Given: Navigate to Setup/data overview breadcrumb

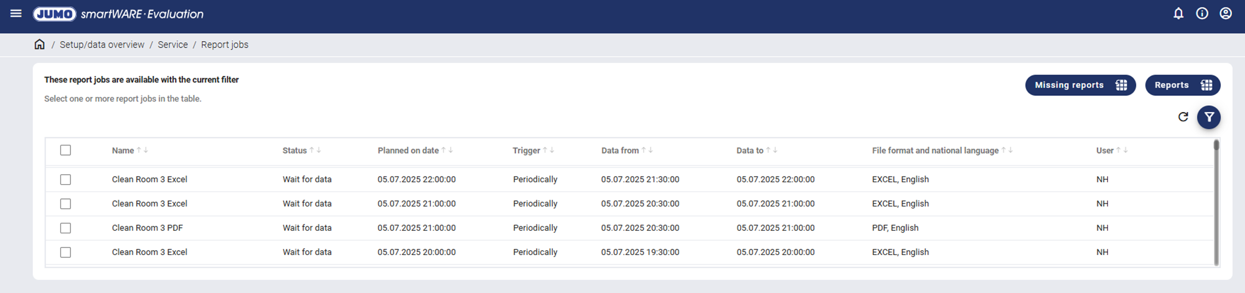Looking at the screenshot, I should click(102, 45).
